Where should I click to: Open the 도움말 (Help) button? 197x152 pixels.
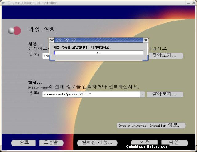point(51,143)
